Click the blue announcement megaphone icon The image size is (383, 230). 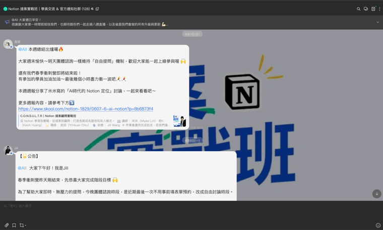[x=7, y=22]
